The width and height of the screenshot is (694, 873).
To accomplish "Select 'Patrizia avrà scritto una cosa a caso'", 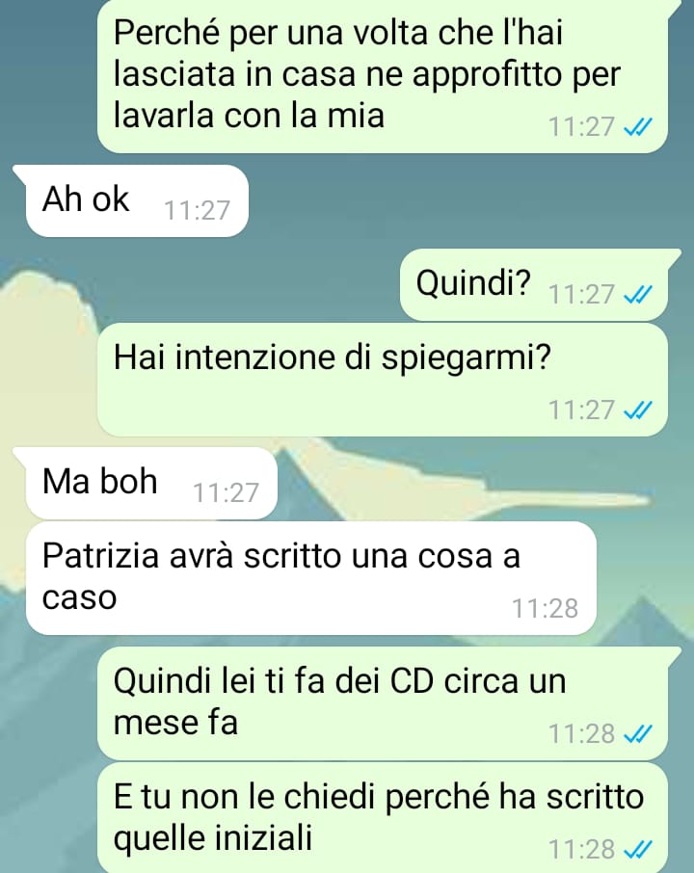I will tap(311, 578).
